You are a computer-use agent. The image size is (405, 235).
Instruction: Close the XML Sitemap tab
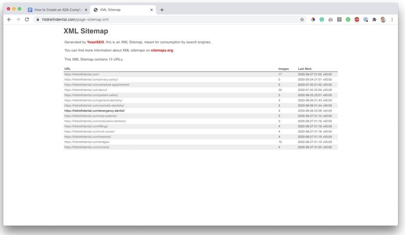(x=151, y=10)
